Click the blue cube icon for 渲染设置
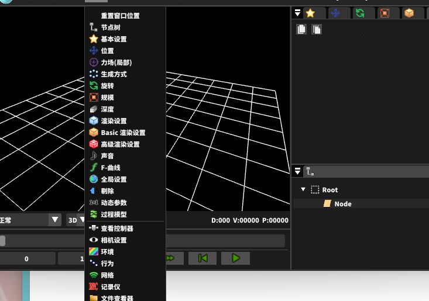Image resolution: width=429 pixels, height=301 pixels. click(x=94, y=121)
